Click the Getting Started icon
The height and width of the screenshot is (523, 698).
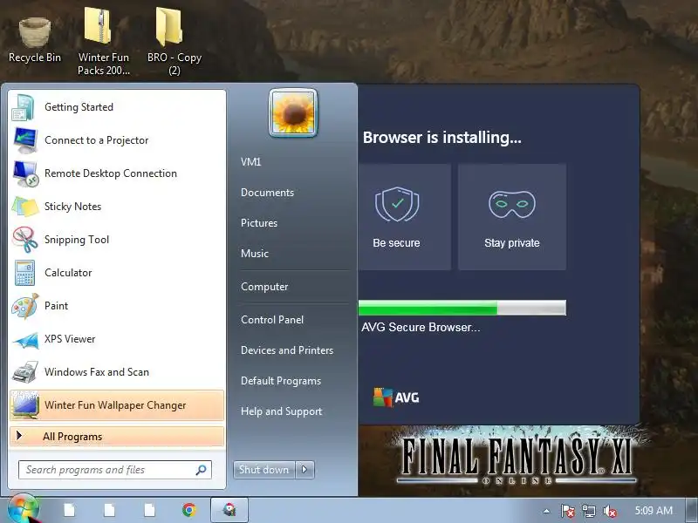pyautogui.click(x=24, y=107)
